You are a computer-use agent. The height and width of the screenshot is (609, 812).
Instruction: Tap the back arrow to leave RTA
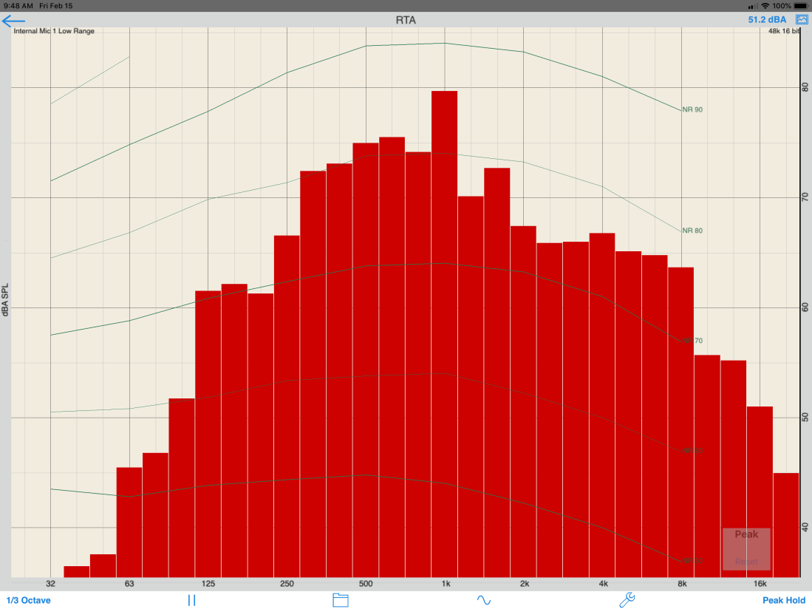(x=14, y=21)
